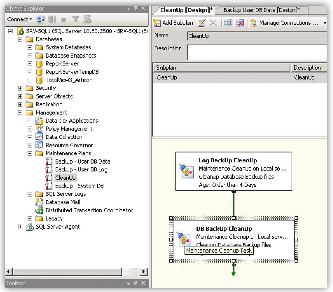Click the Remove Schedule icon
The width and height of the screenshot is (333, 292).
(240, 23)
